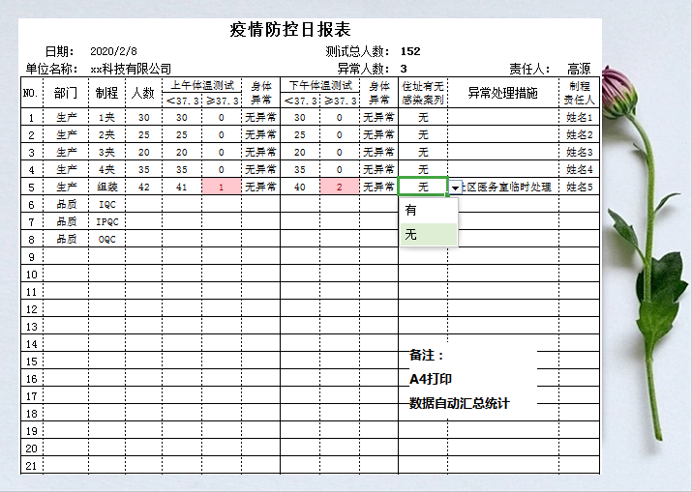Click the company name cell xx科技有限公司
Viewport: 692px width, 492px height.
(131, 69)
